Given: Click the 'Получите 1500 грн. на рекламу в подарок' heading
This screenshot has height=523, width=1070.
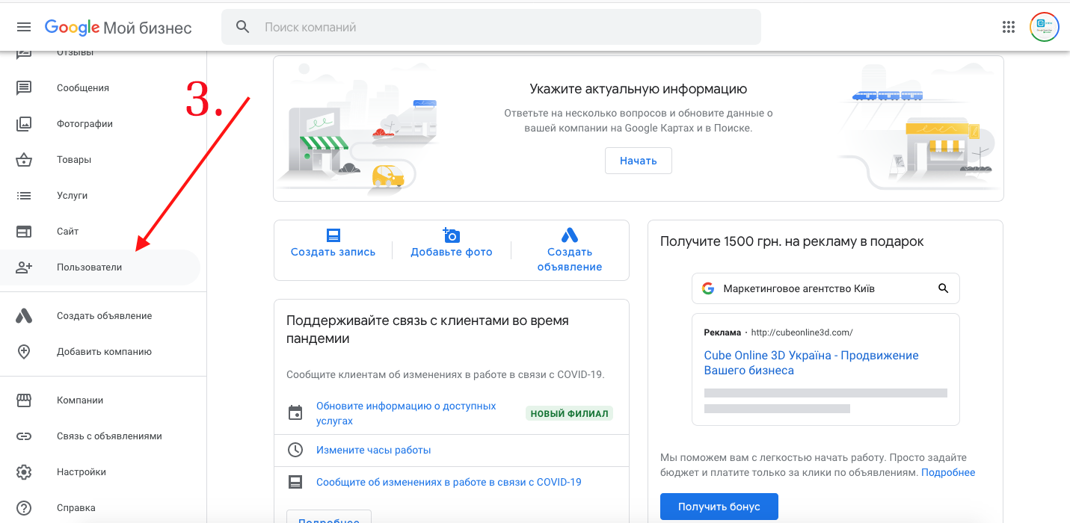Looking at the screenshot, I should coord(792,241).
